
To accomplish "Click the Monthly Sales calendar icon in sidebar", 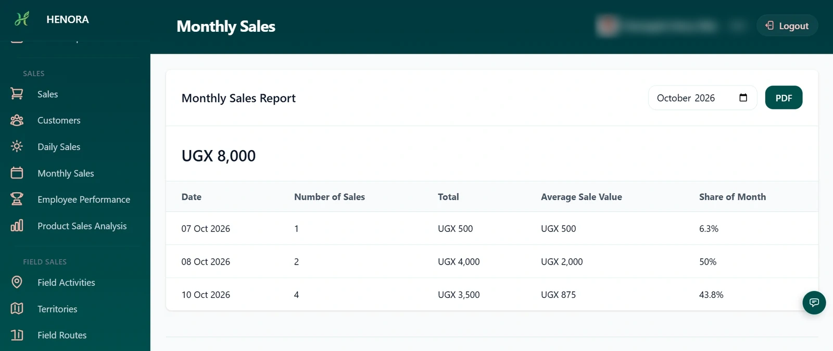I will tap(17, 173).
